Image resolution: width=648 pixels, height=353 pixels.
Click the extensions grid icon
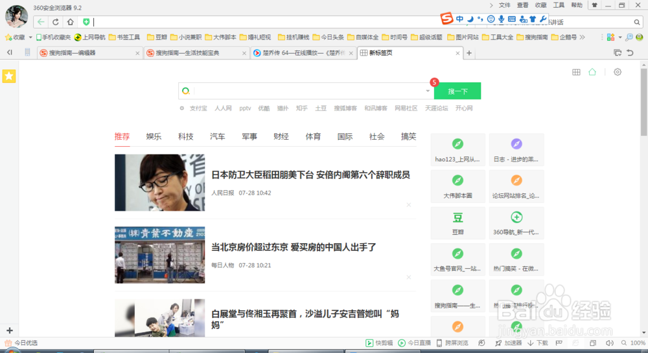coord(610,37)
